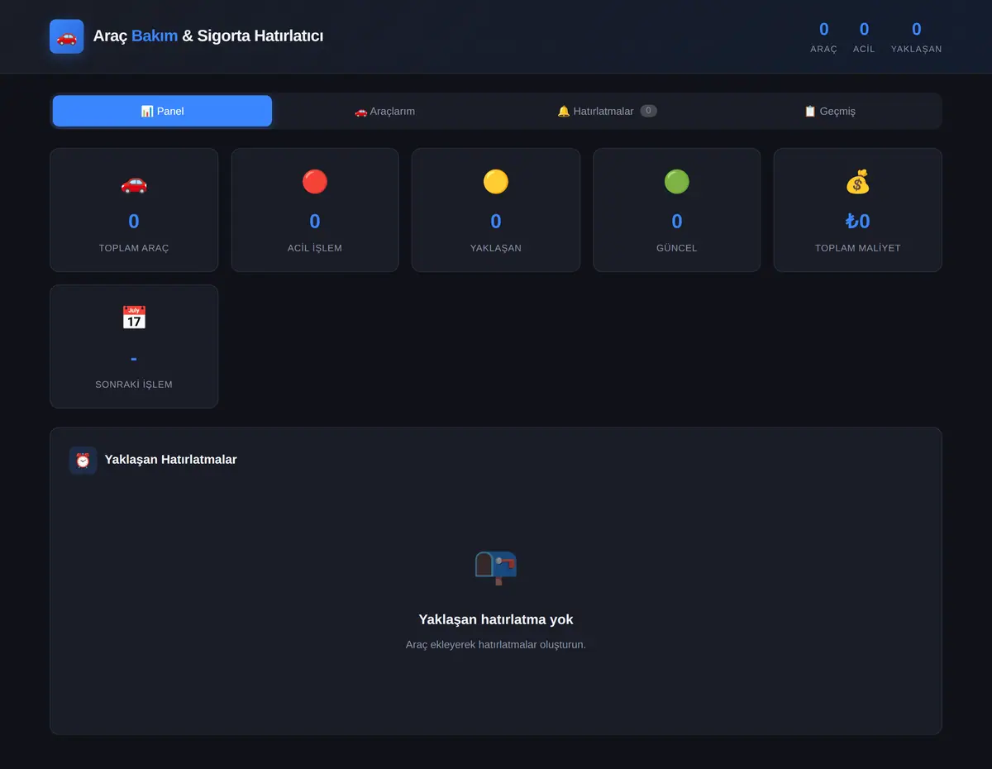Click the car icon on Toplam Araç card
The width and height of the screenshot is (992, 769).
[x=134, y=182]
